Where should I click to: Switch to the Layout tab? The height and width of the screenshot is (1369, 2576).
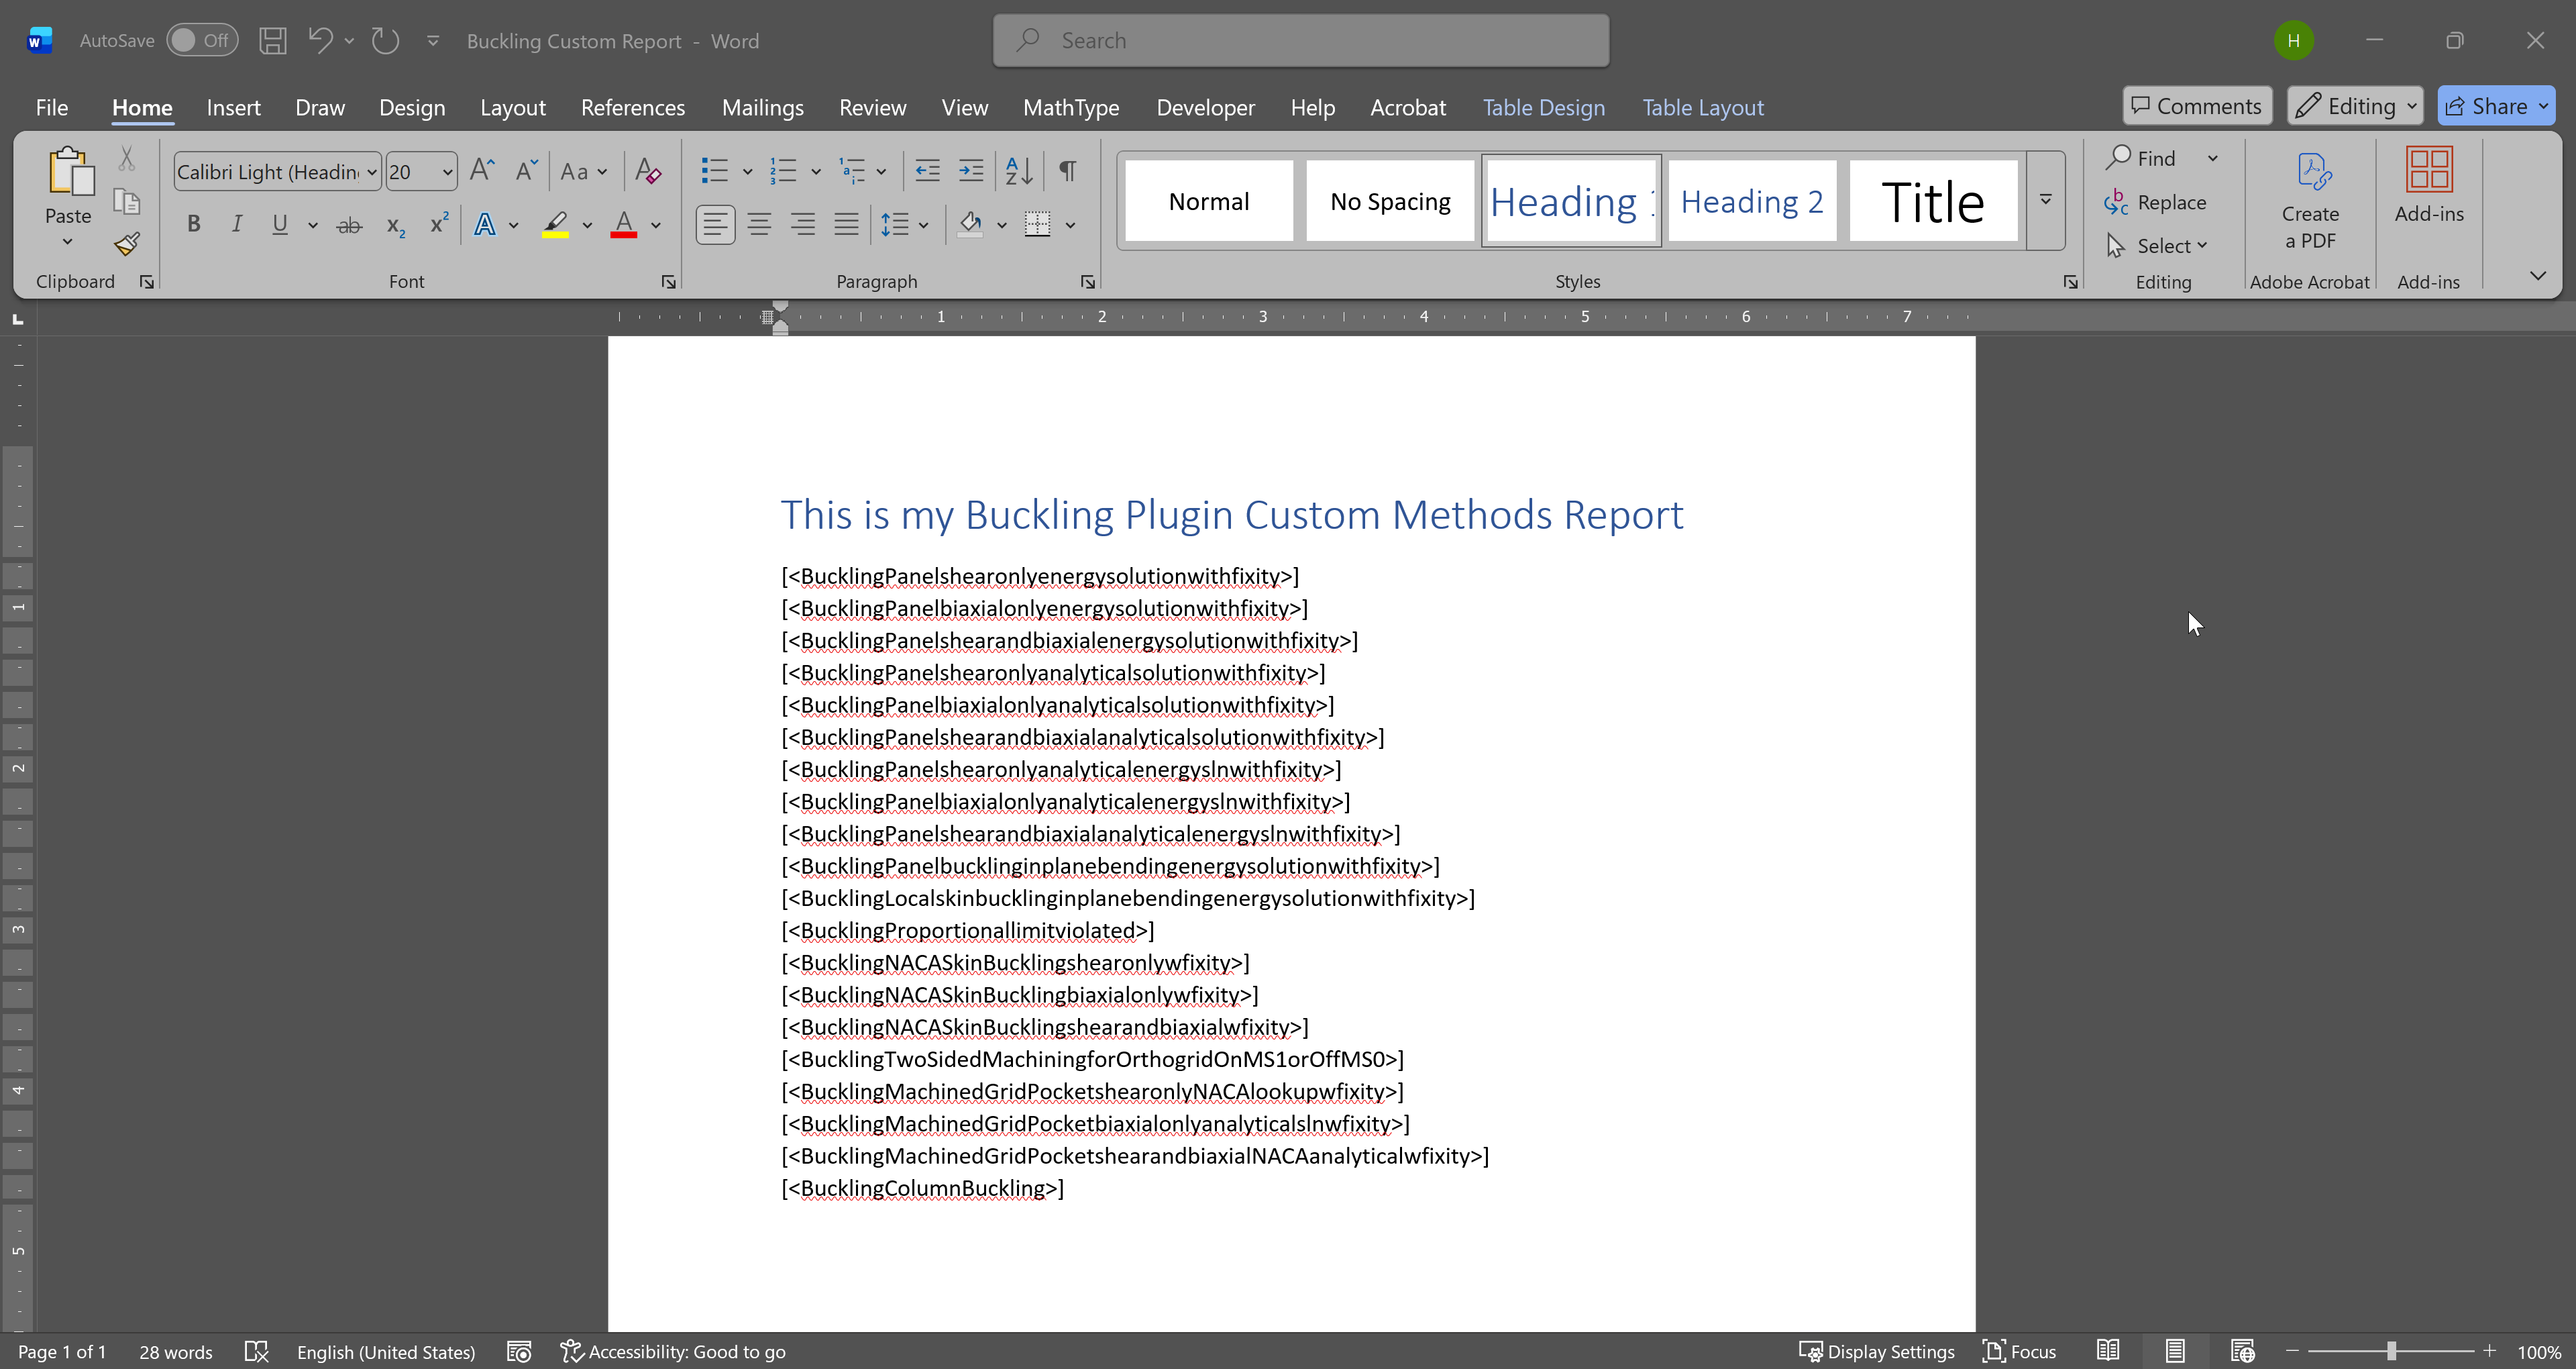[x=513, y=107]
